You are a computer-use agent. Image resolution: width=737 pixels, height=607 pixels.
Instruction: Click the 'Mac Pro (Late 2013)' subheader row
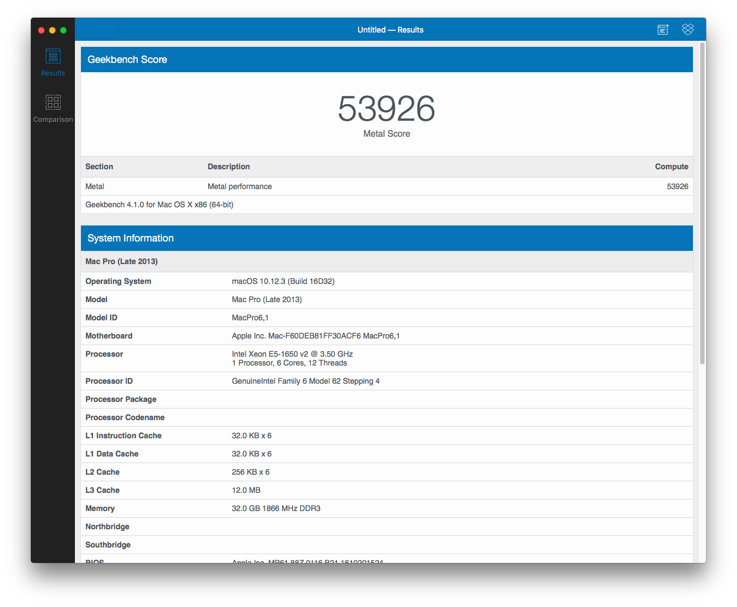(387, 261)
